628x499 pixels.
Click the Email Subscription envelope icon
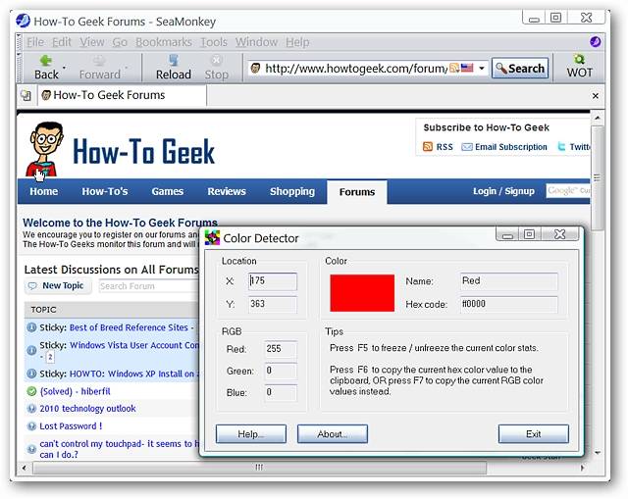(467, 147)
